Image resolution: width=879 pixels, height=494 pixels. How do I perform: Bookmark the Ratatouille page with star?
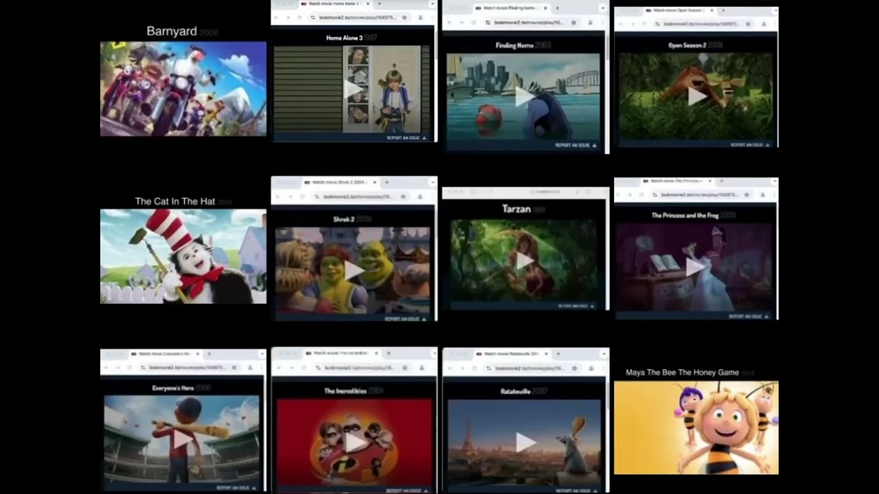click(573, 368)
